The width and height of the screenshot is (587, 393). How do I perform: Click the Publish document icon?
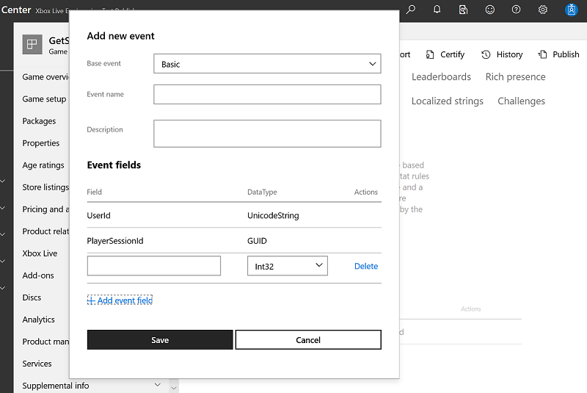pos(542,54)
